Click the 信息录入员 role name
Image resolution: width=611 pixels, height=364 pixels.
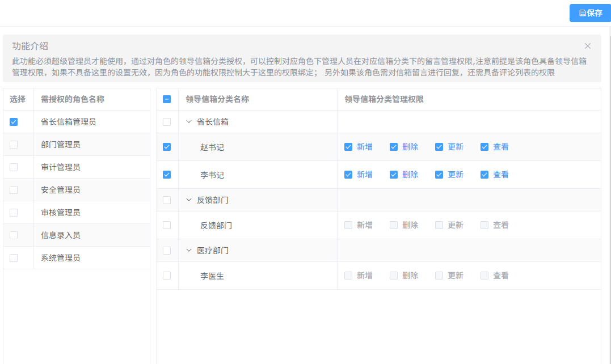[x=60, y=235]
